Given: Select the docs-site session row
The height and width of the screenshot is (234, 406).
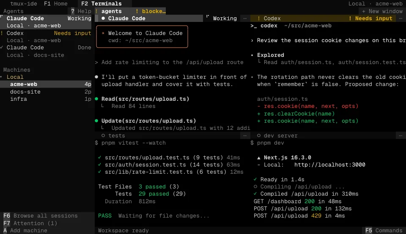Looking at the screenshot, I should click(x=46, y=91).
